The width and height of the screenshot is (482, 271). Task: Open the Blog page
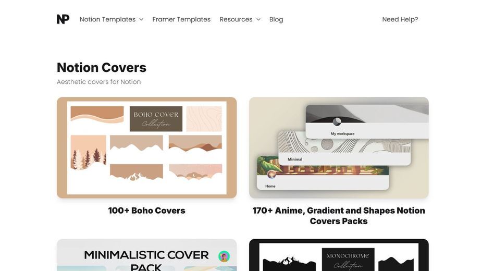276,19
